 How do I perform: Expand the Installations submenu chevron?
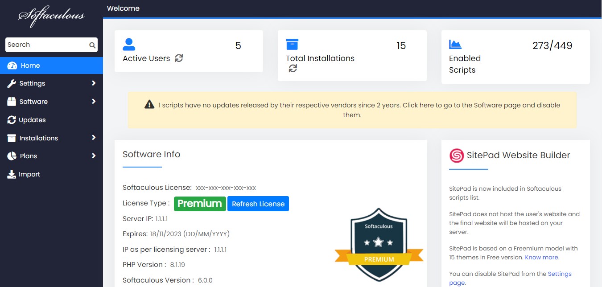tap(94, 138)
